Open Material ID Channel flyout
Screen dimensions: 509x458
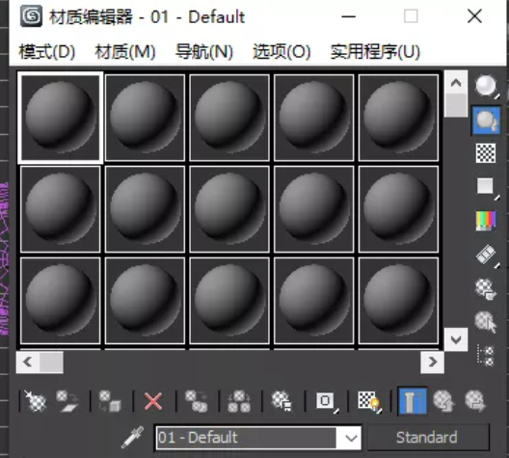(x=326, y=402)
